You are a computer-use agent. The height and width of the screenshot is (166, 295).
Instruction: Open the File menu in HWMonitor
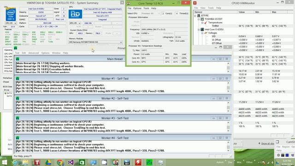(x=196, y=8)
